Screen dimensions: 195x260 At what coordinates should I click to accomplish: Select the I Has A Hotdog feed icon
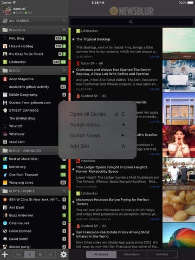coord(5,46)
